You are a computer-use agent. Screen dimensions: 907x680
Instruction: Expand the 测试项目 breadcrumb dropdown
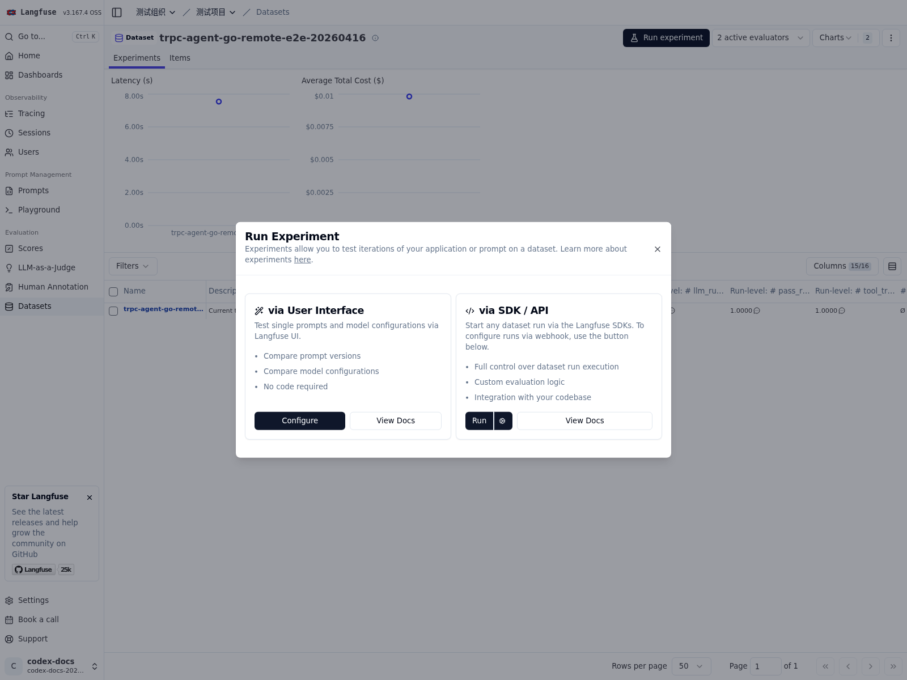click(x=215, y=11)
